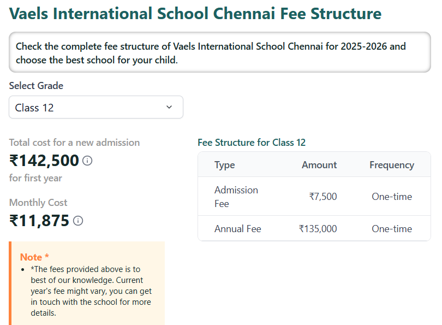This screenshot has height=325, width=442.
Task: Select the Fee Structure for Class 12 heading
Action: (x=252, y=143)
